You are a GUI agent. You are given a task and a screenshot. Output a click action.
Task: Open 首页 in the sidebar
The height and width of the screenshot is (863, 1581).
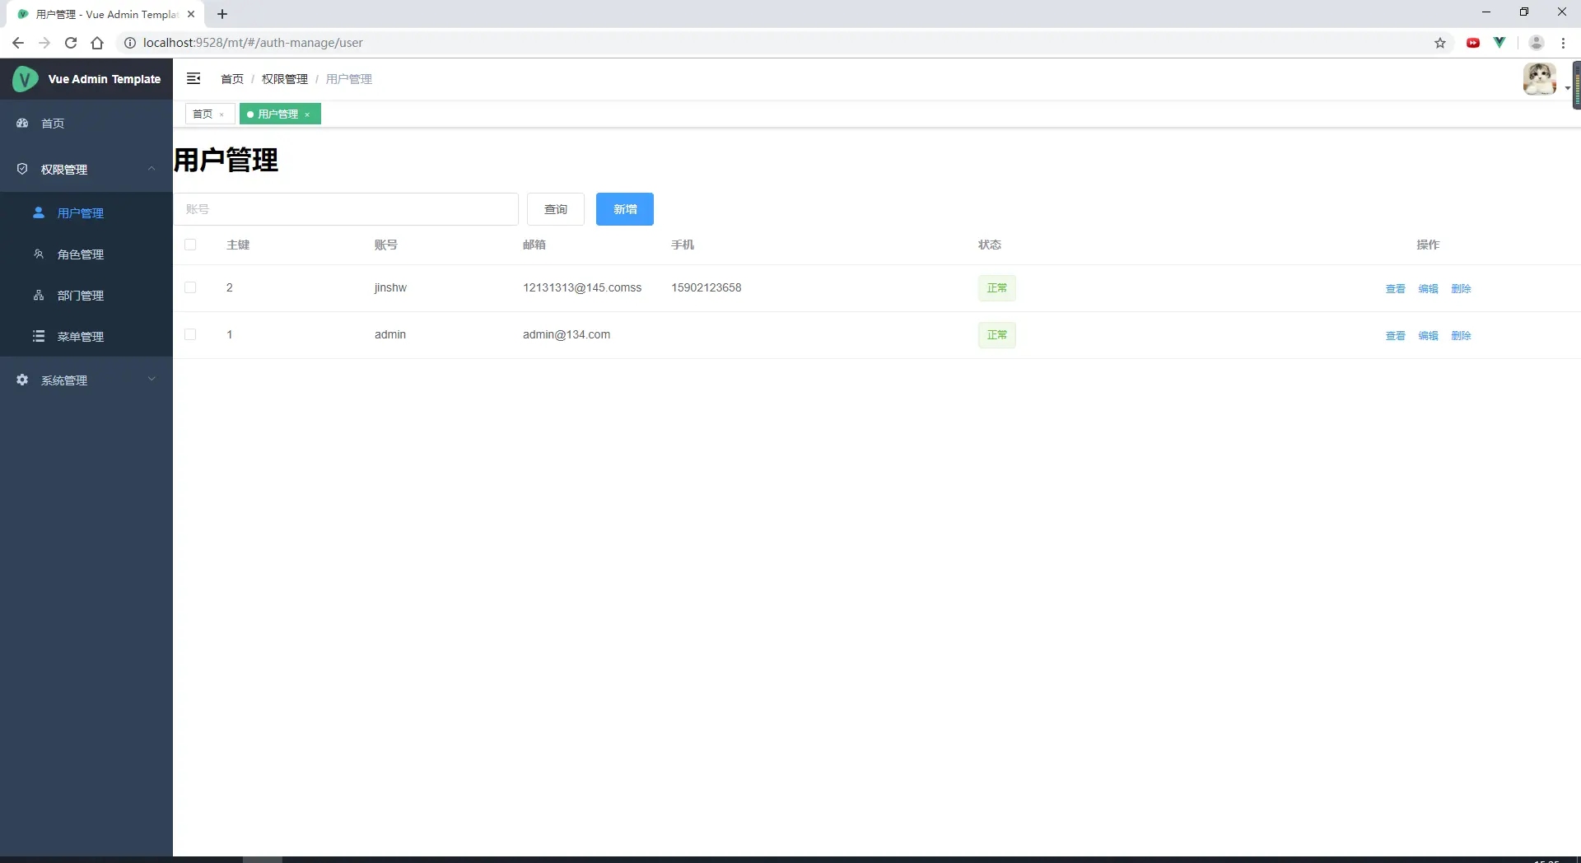pos(86,123)
